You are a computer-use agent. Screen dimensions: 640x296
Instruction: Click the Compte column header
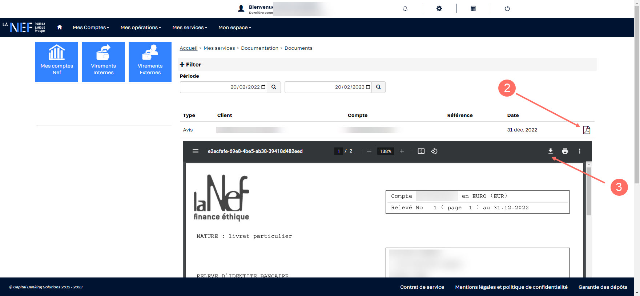[358, 115]
